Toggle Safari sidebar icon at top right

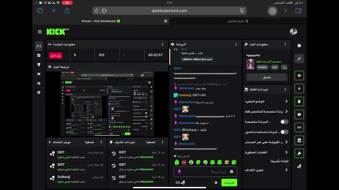tap(298, 11)
